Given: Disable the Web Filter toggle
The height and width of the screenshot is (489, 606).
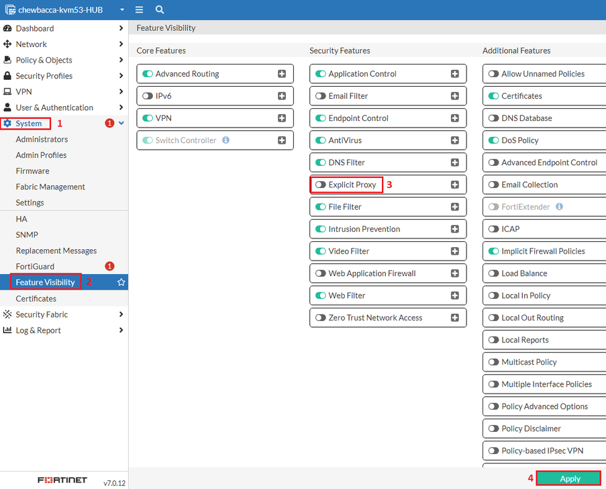Looking at the screenshot, I should [320, 296].
